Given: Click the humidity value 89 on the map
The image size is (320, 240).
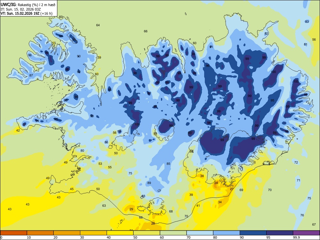Looking at the screenshot, I should 149,183.
